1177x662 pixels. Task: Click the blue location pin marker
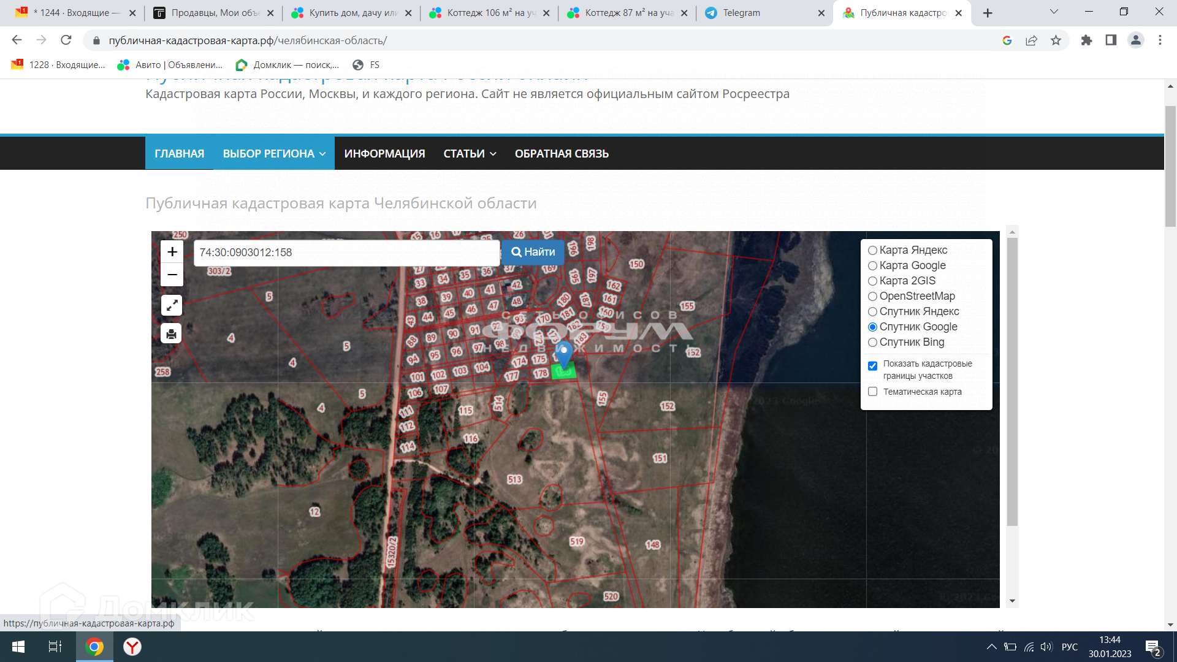pos(563,352)
